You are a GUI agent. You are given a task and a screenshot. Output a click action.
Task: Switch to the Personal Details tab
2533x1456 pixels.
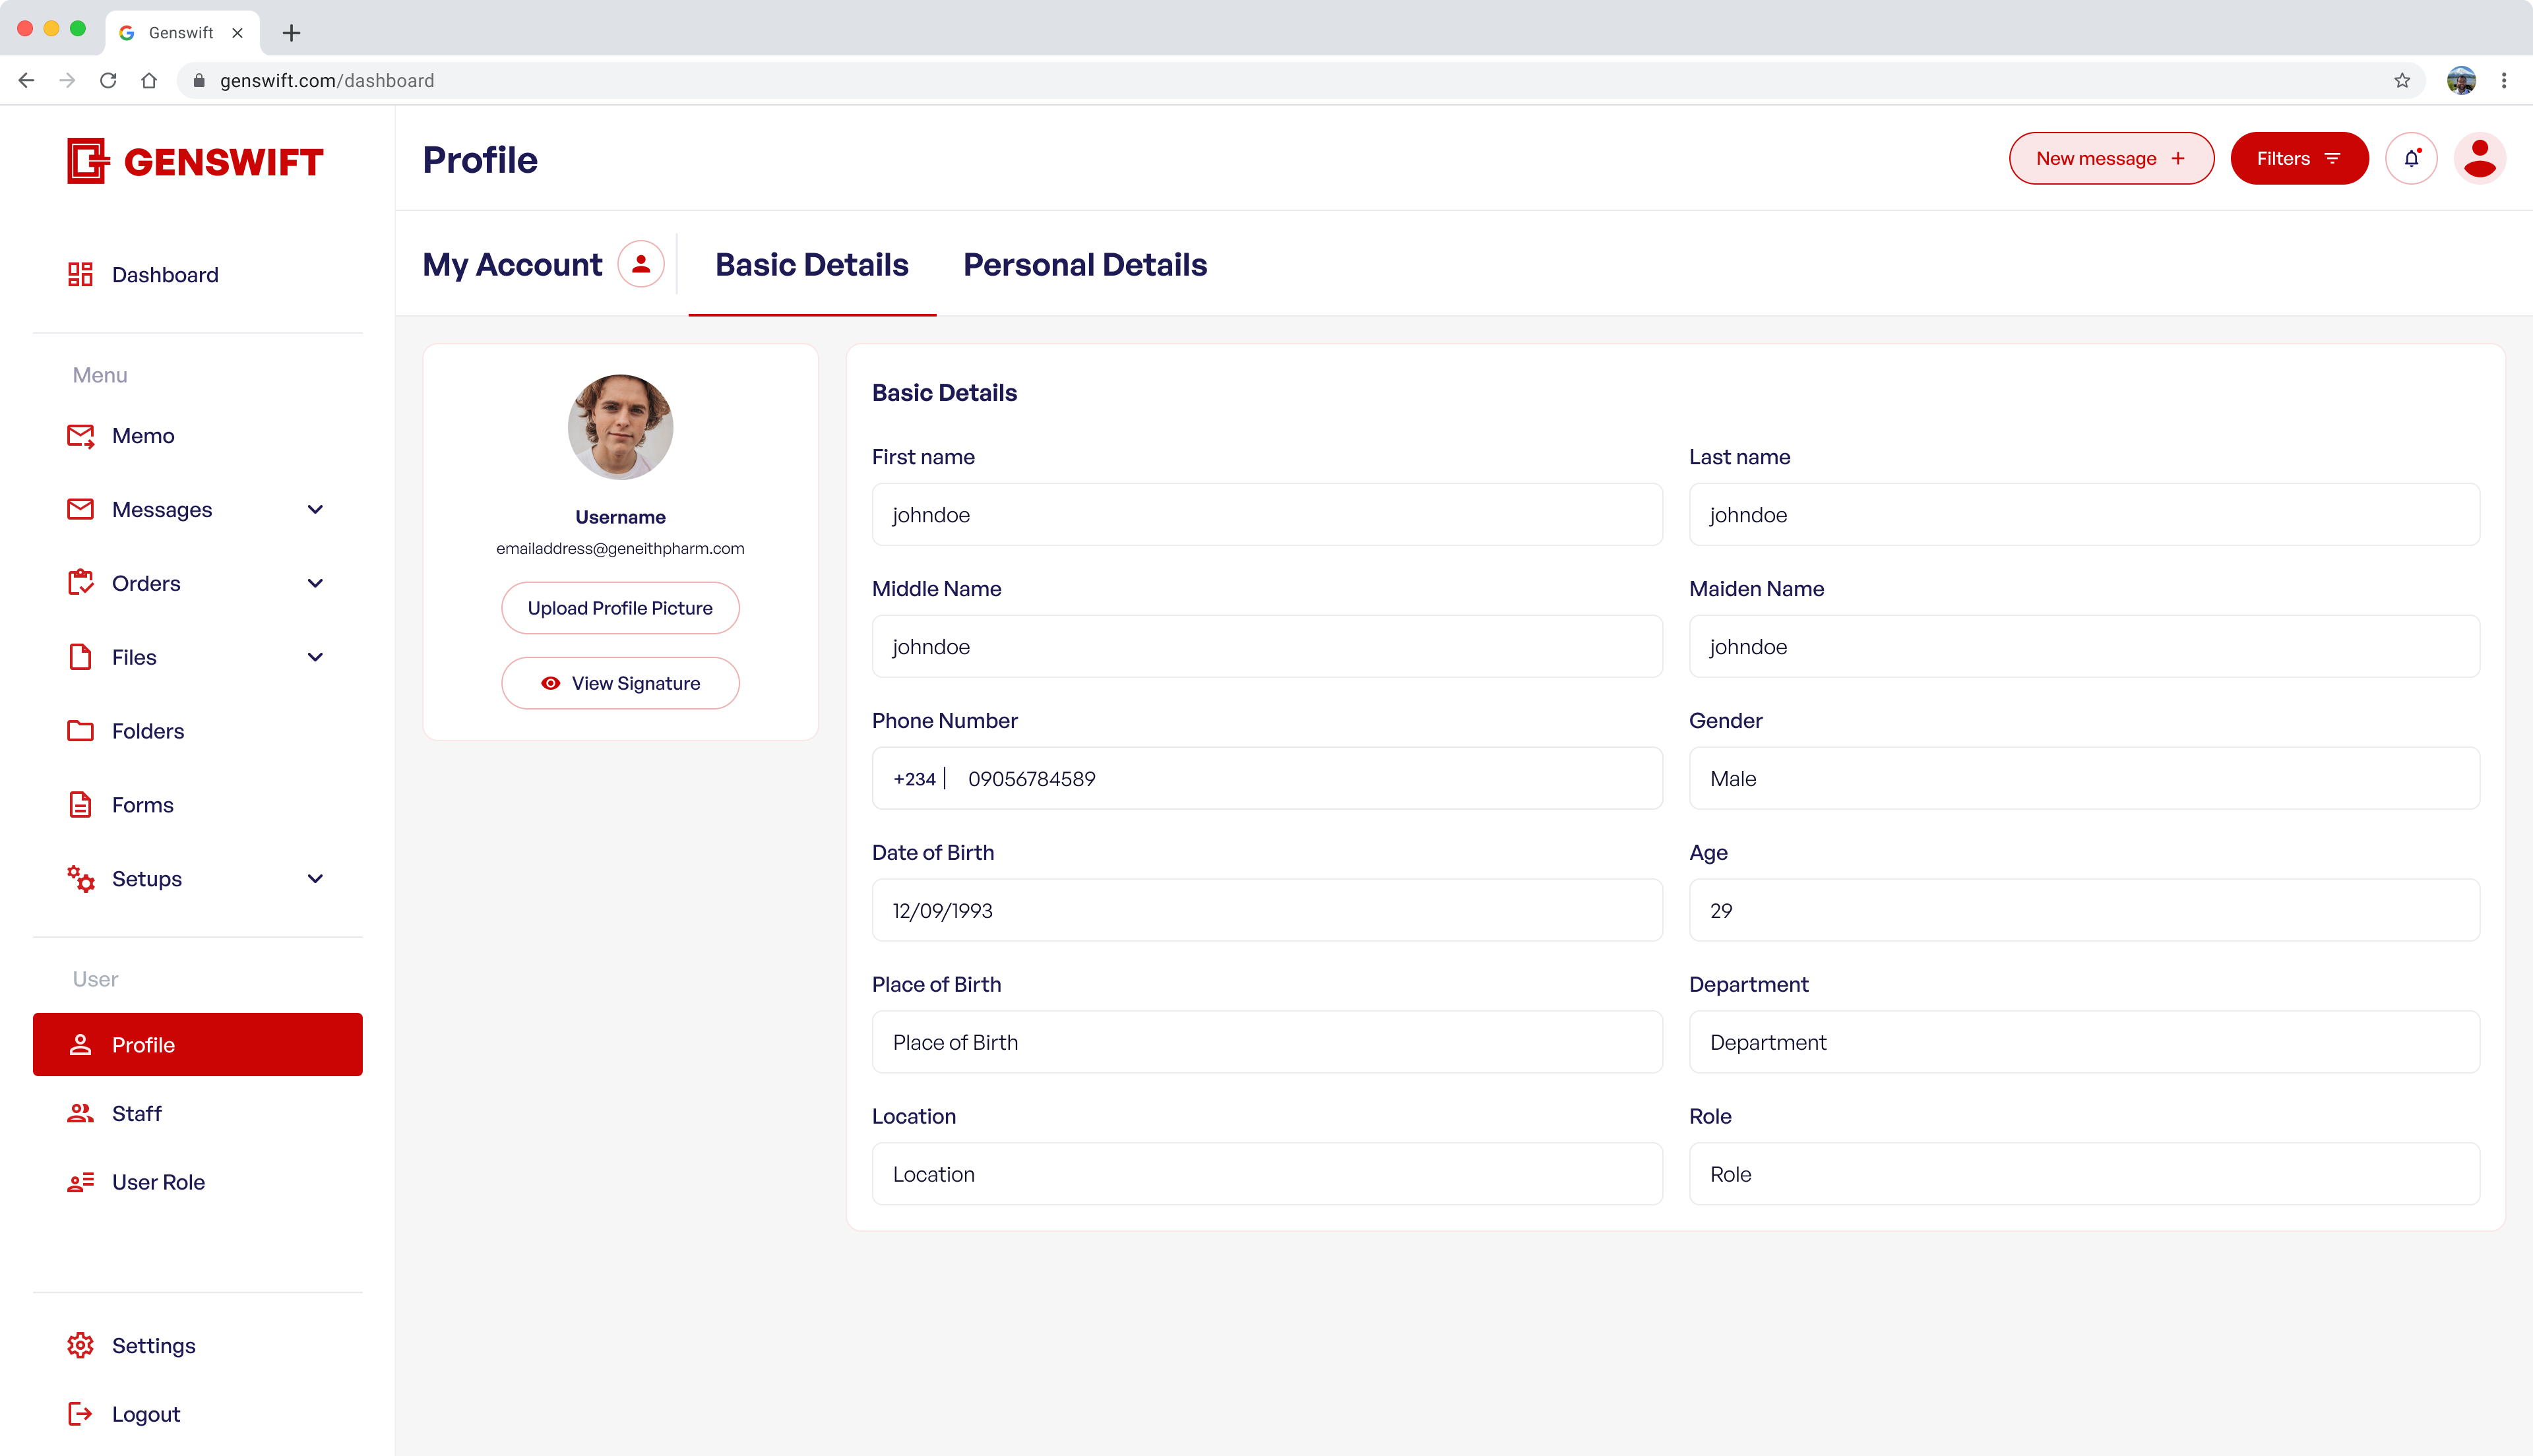pos(1085,265)
